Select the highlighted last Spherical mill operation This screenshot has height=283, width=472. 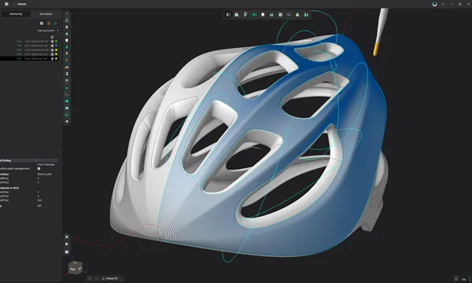pos(29,59)
